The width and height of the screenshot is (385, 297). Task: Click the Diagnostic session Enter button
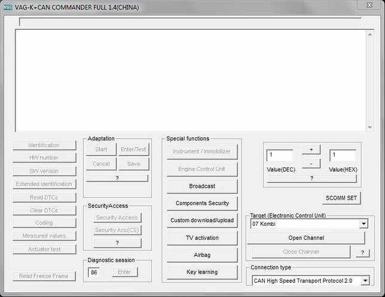coord(124,272)
